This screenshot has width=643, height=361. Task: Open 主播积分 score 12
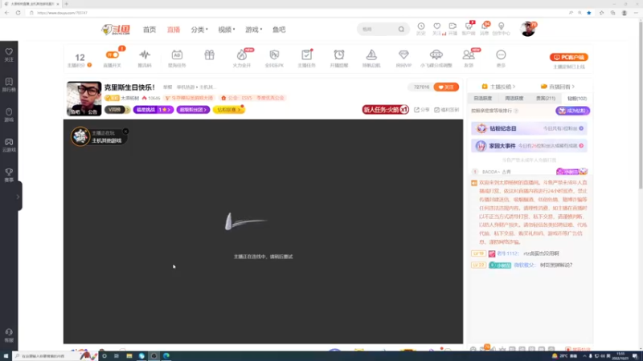click(80, 59)
